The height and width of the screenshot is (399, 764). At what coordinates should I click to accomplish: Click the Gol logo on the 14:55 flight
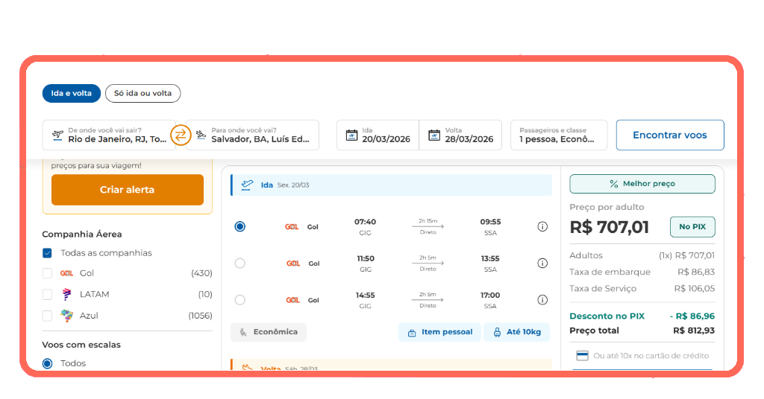(x=292, y=300)
